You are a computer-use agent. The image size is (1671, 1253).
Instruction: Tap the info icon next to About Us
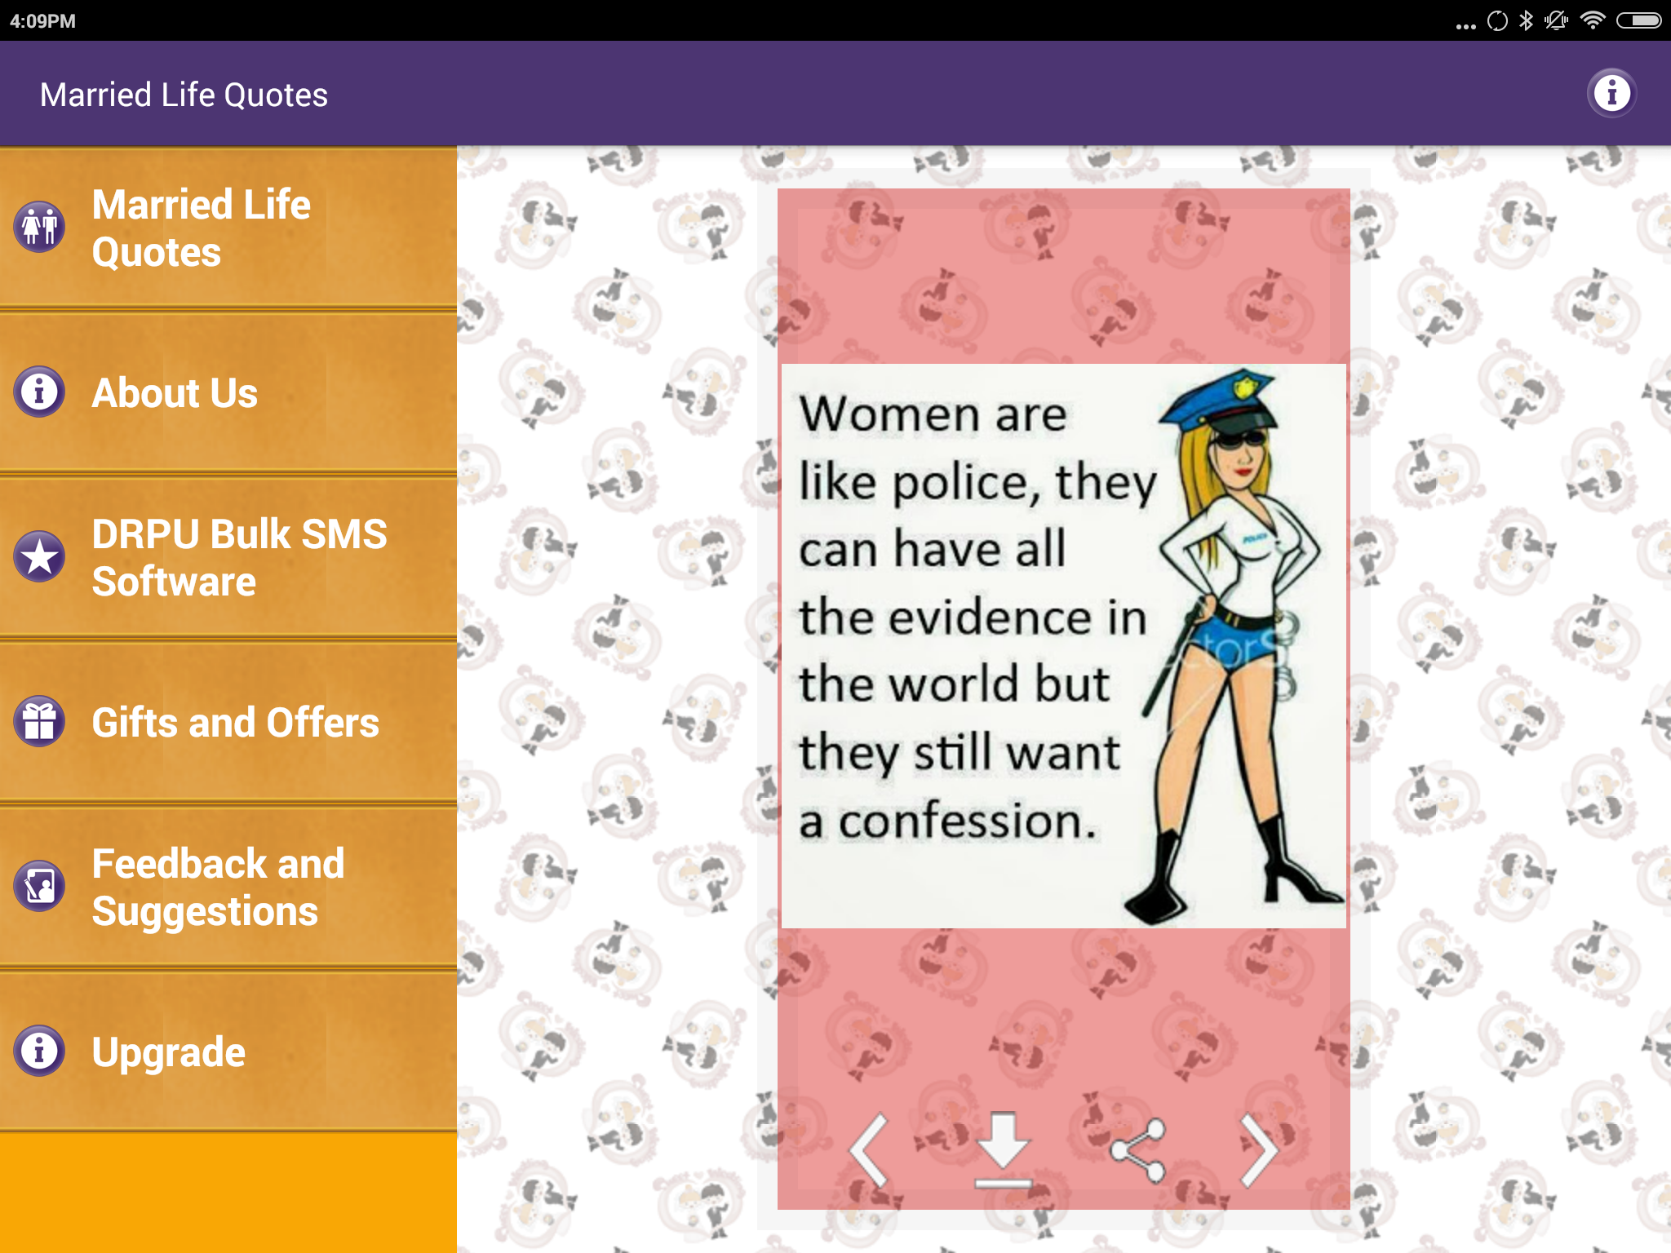[x=39, y=392]
